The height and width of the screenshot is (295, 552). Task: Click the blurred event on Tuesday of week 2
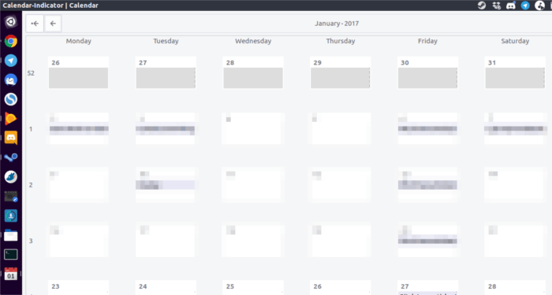pyautogui.click(x=166, y=185)
